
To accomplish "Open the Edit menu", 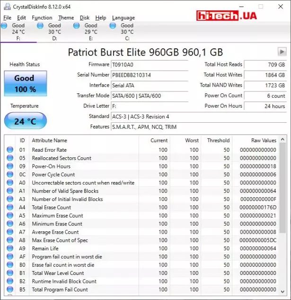I will tap(21, 18).
